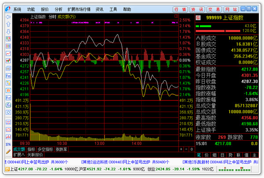Select the 多空指标 tab

pyautogui.click(x=45, y=150)
